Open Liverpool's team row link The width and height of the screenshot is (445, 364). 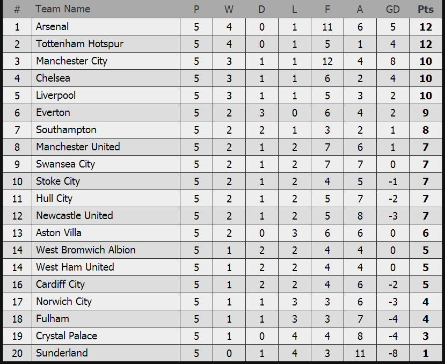coord(56,96)
